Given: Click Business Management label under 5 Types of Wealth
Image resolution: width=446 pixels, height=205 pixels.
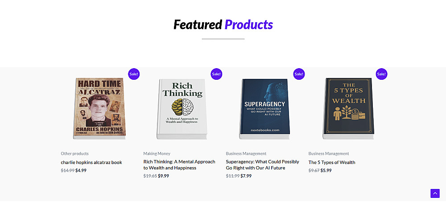Looking at the screenshot, I should (328, 154).
